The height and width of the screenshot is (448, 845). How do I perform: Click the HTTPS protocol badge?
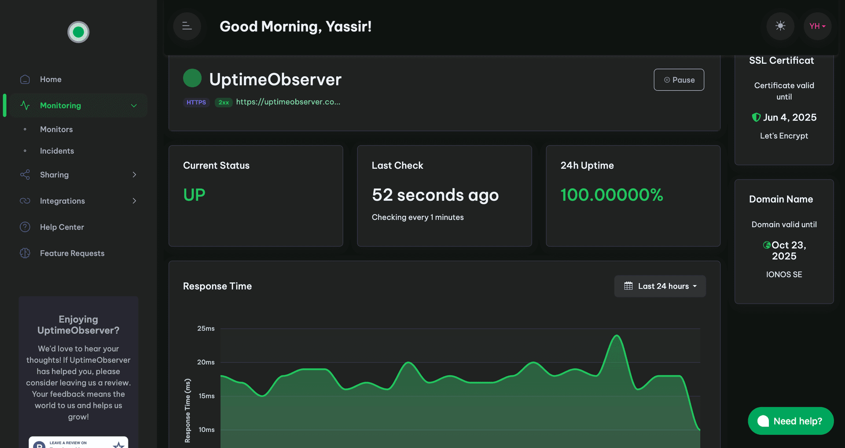click(x=196, y=102)
